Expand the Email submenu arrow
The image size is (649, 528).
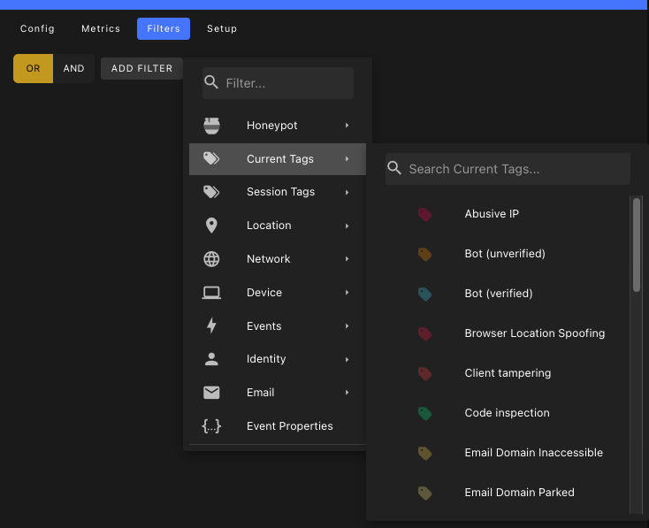347,393
